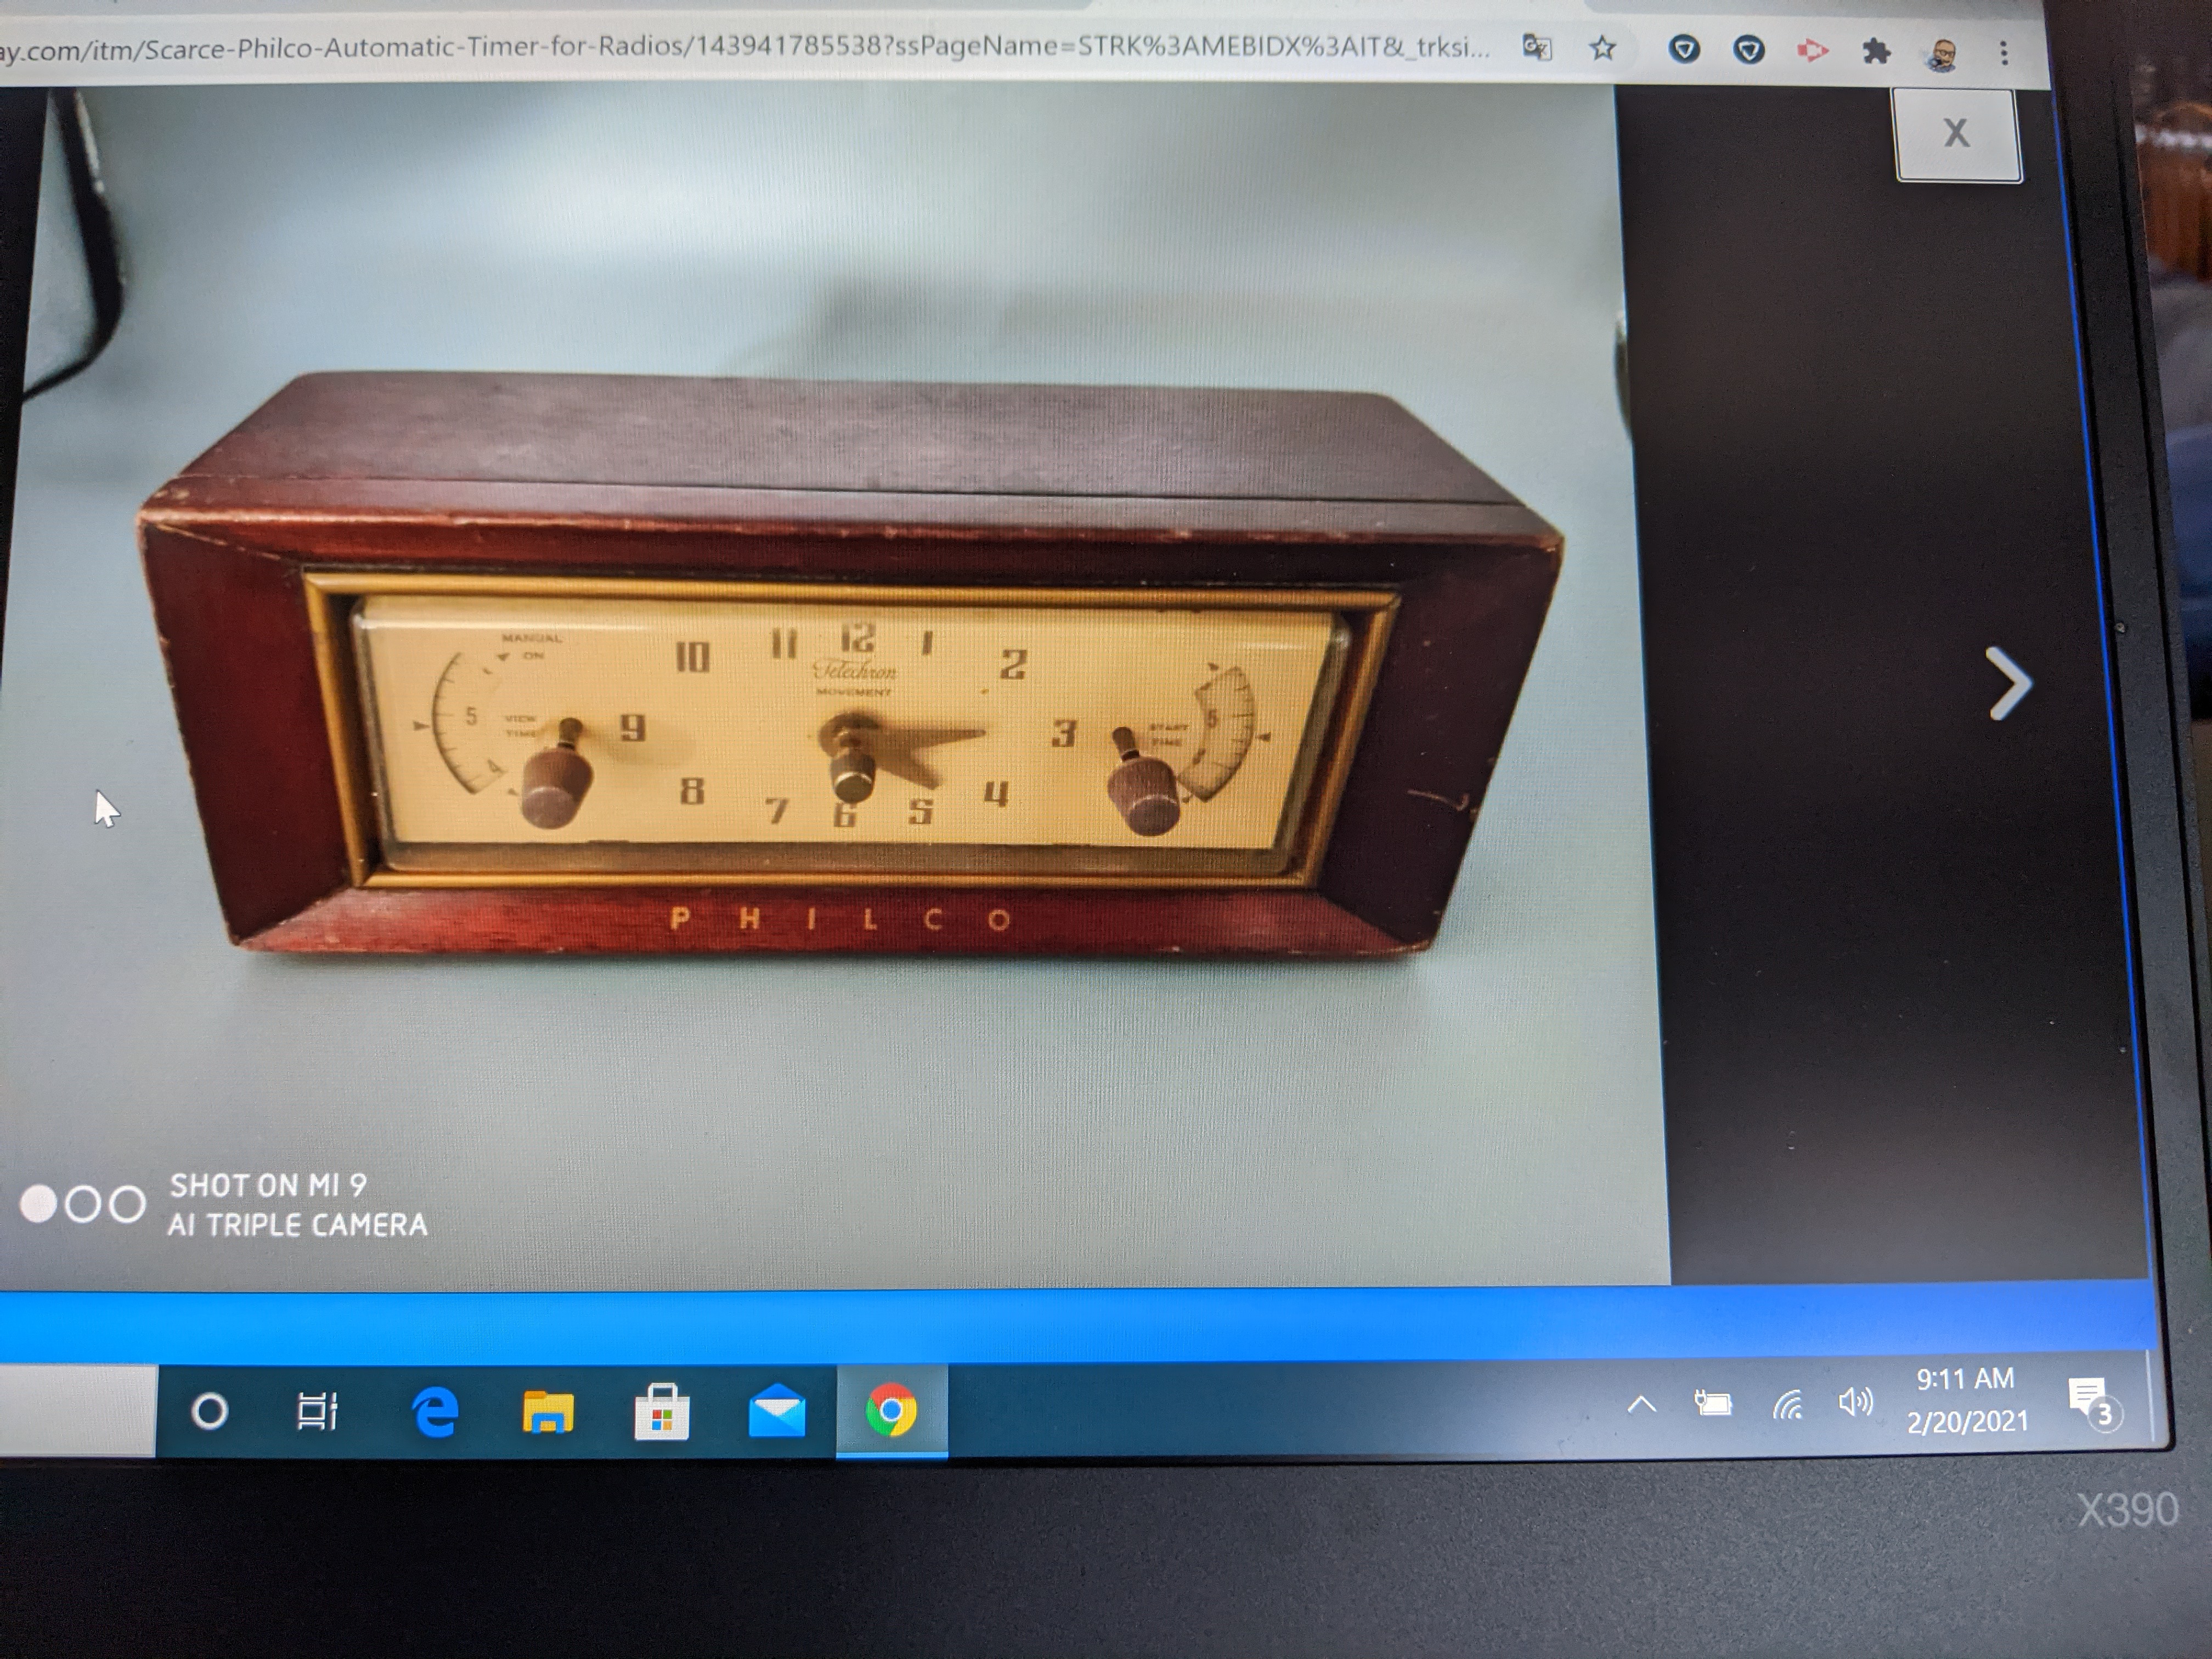Viewport: 2212px width, 1659px height.
Task: Open the Extensions puzzle piece menu
Action: 1877,51
